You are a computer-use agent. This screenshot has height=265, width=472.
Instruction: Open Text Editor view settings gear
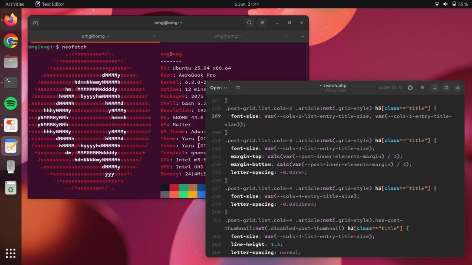pyautogui.click(x=410, y=88)
